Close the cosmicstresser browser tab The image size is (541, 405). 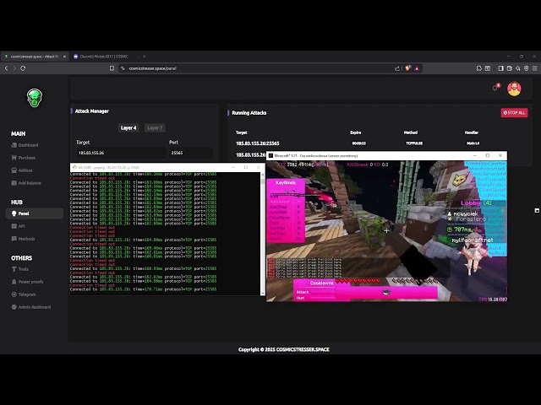point(64,57)
